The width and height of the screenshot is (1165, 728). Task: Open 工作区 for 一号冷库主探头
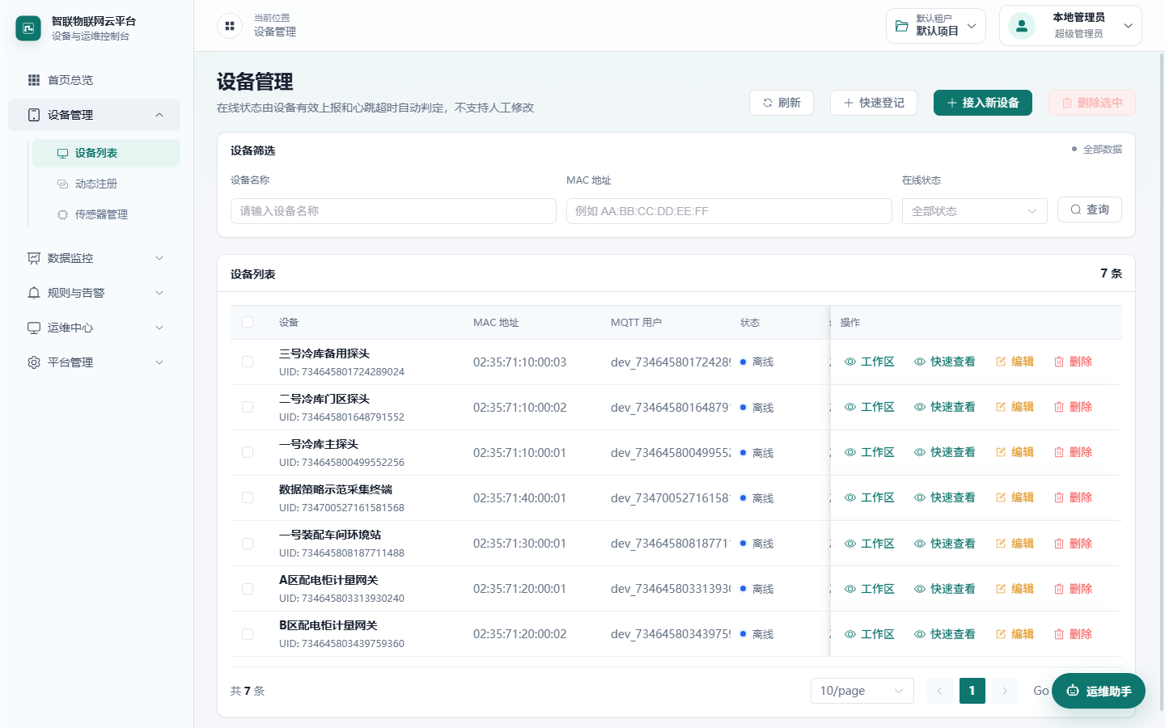pos(870,452)
